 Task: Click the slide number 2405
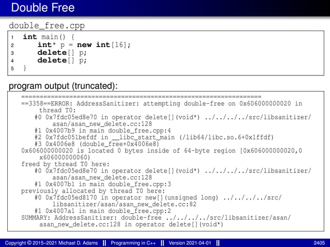point(319,243)
